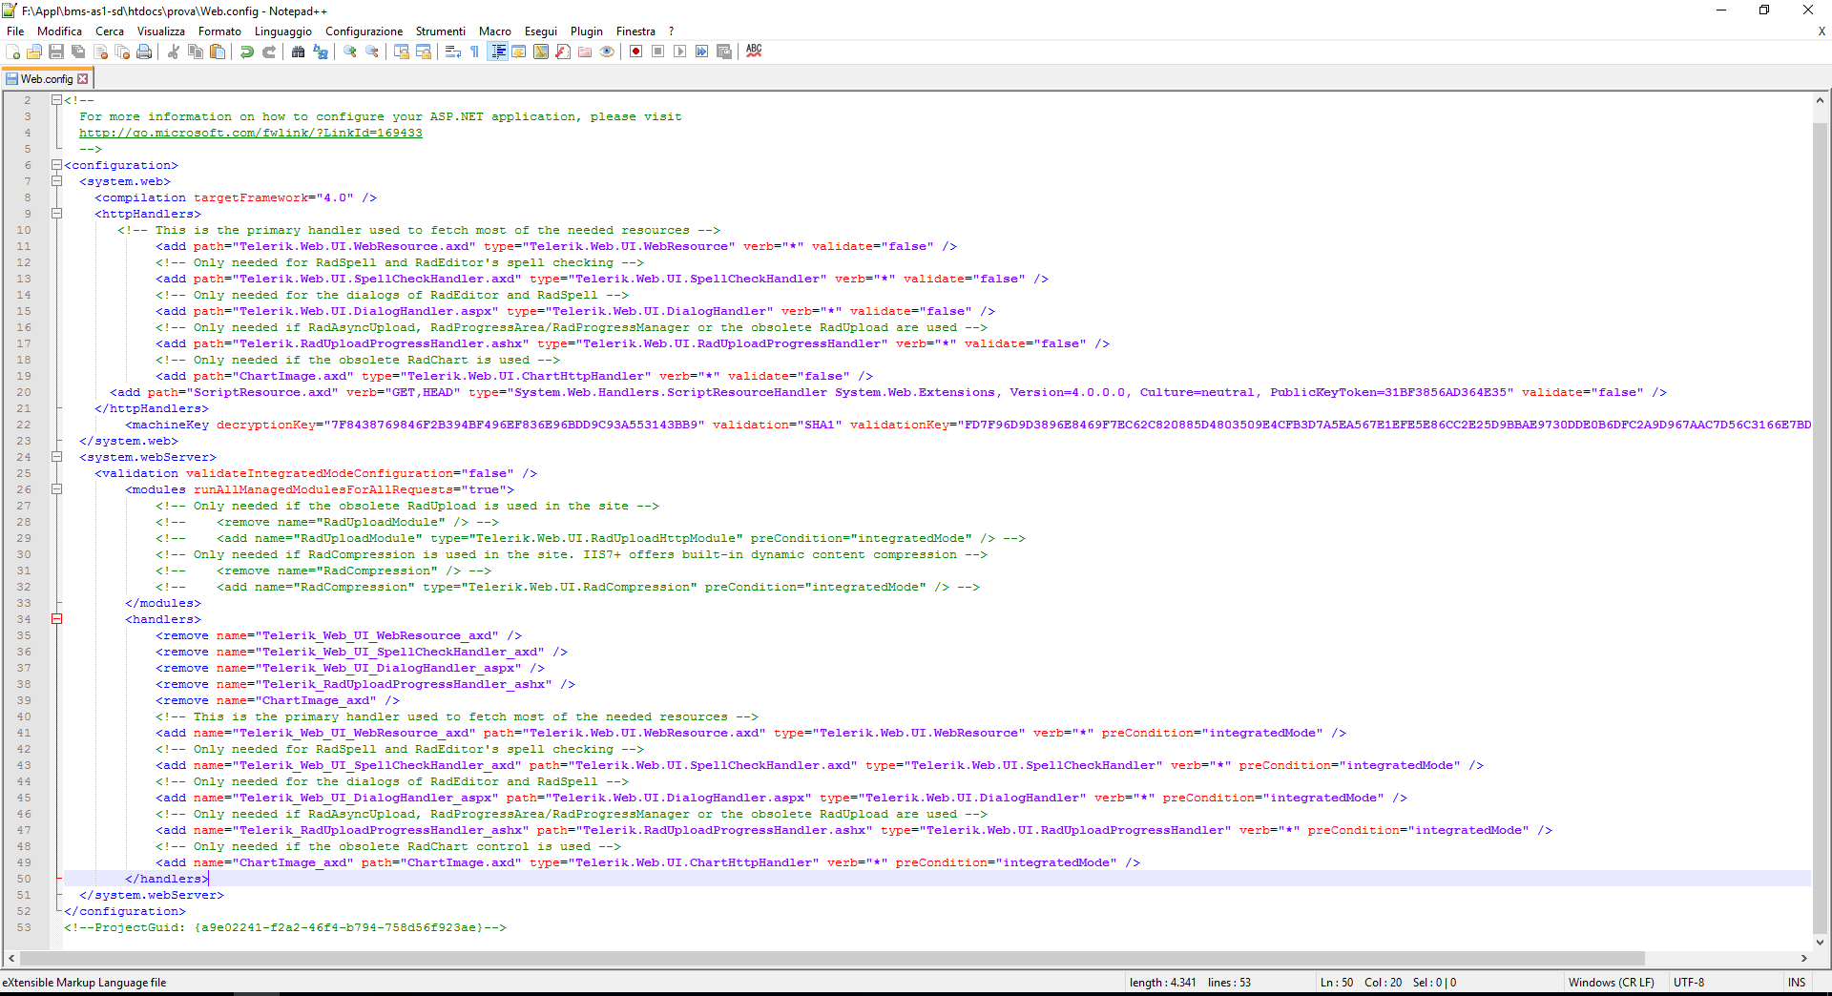Viewport: 1832px width, 996px height.
Task: Open the Visualizza menu
Action: coord(161,31)
